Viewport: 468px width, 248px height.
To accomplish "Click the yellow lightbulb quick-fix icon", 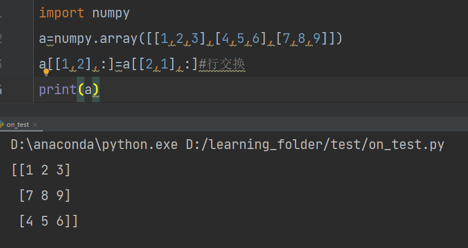I will pos(46,72).
